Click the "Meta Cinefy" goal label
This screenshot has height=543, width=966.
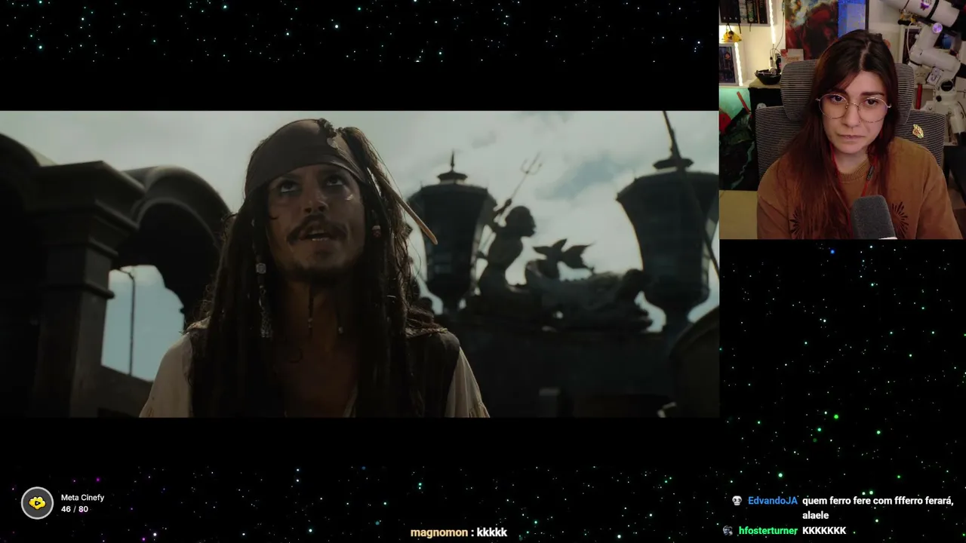pyautogui.click(x=82, y=498)
